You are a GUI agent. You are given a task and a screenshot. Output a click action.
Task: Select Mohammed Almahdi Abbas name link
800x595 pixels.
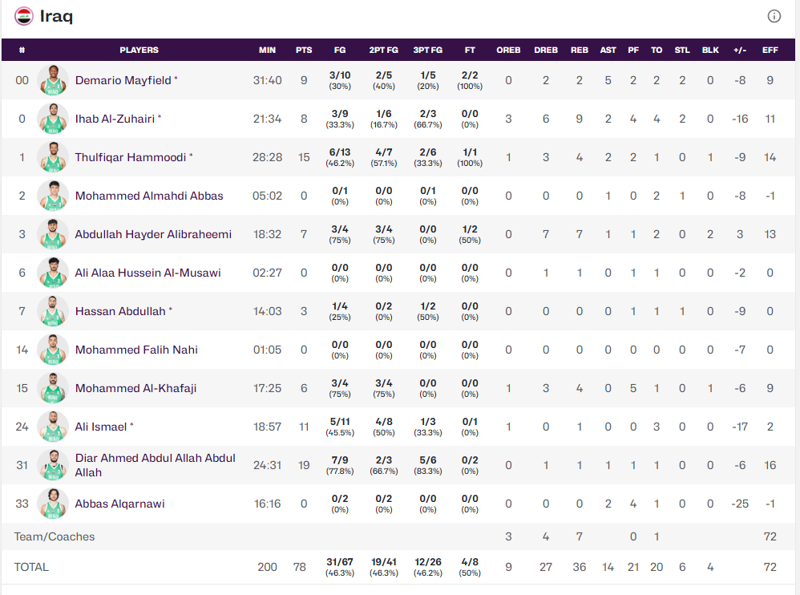pos(149,196)
